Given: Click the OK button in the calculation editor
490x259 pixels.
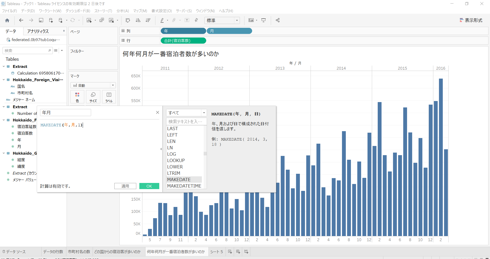Looking at the screenshot, I should 149,186.
